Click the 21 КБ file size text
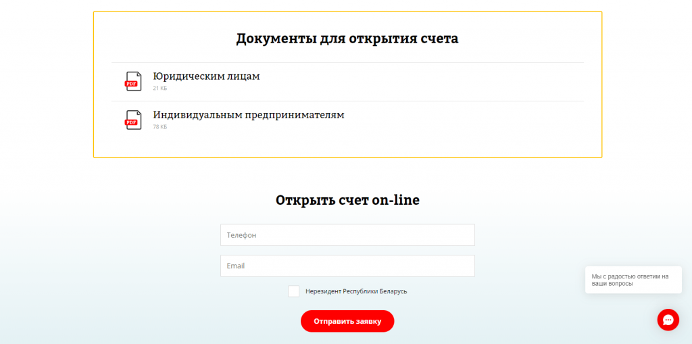The width and height of the screenshot is (692, 344). pos(160,89)
